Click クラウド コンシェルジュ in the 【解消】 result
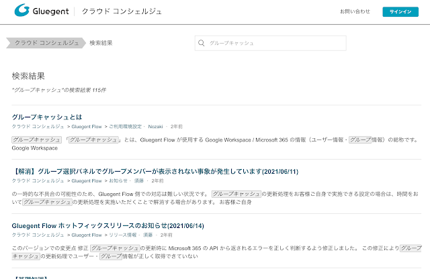430x279 pixels. tap(38, 180)
